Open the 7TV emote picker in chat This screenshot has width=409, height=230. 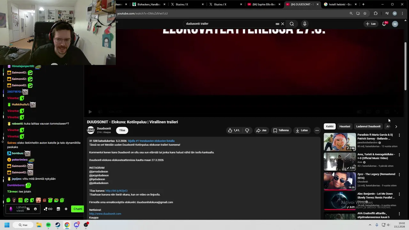pos(28,209)
